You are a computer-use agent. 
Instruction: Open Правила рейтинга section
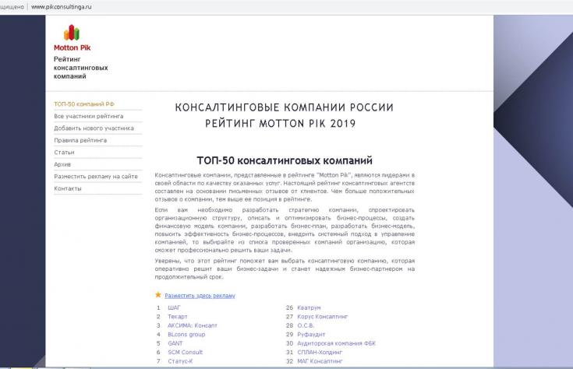(80, 140)
